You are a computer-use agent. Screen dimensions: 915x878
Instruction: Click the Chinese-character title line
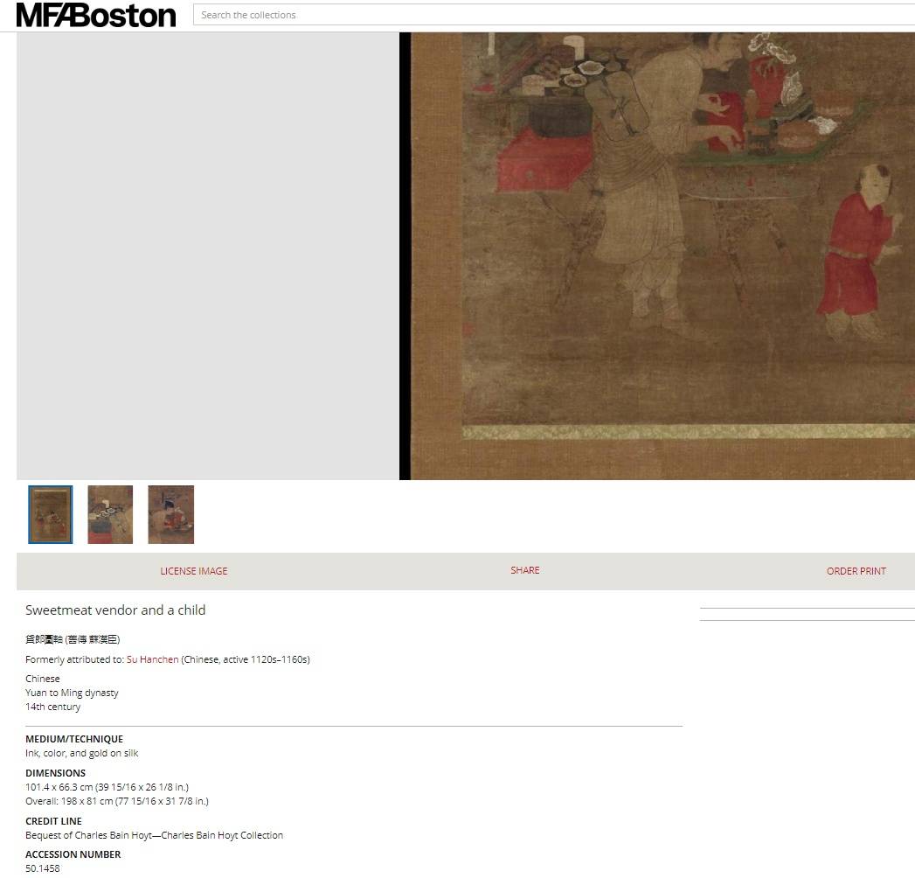(x=73, y=639)
